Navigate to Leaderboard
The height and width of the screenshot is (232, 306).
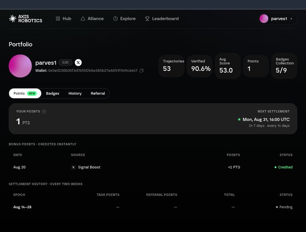162,18
